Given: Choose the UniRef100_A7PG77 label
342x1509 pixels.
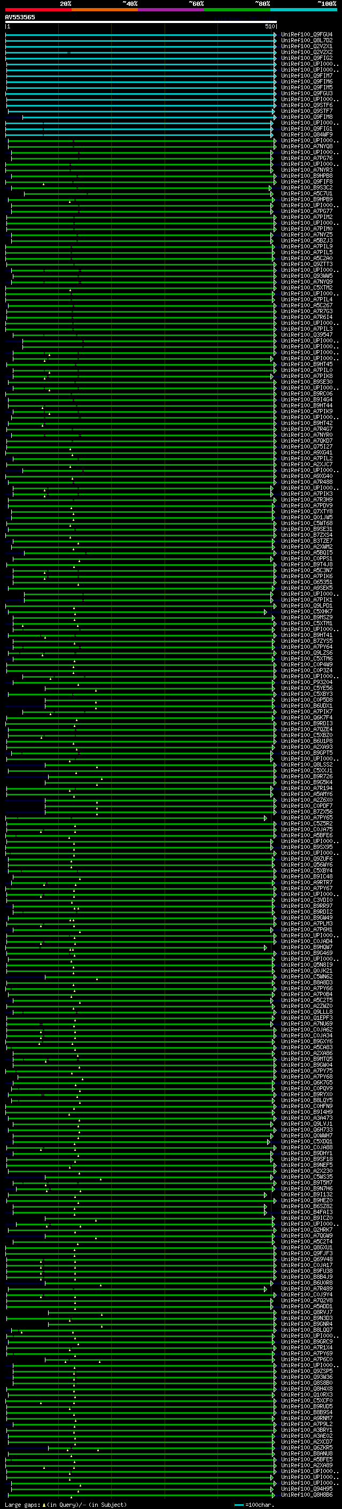Looking at the screenshot, I should click(x=307, y=211).
